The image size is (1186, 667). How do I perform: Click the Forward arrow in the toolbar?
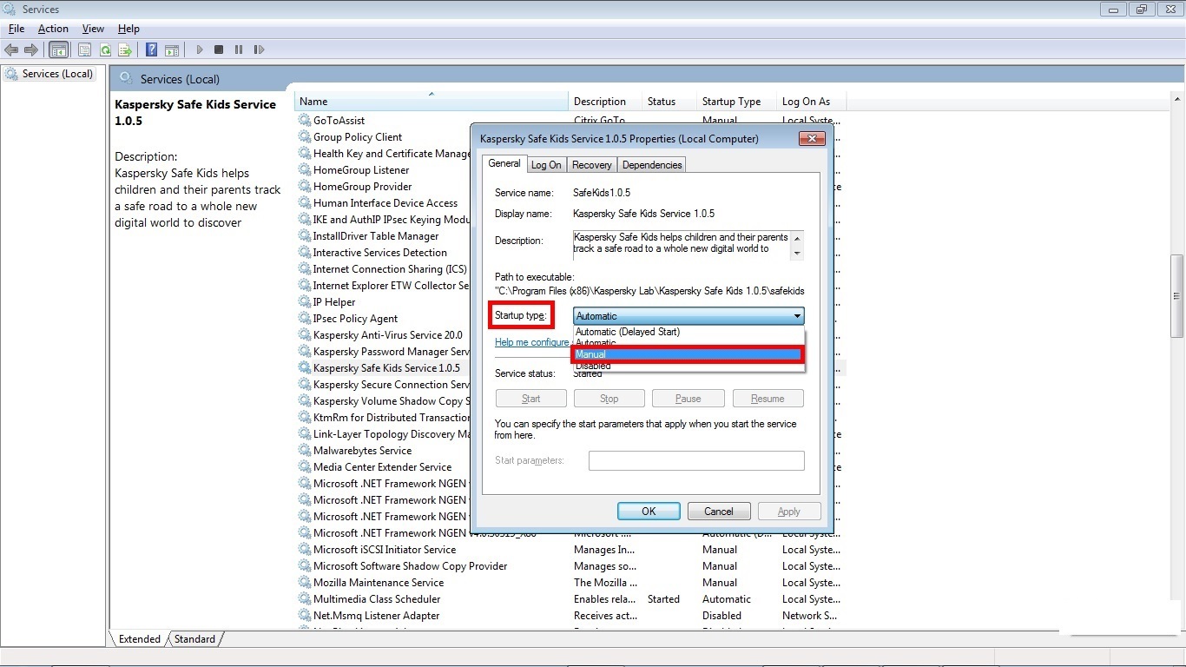pos(31,50)
